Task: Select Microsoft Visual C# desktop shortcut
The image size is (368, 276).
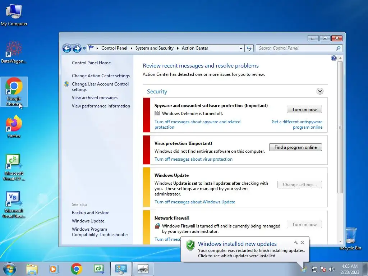Action: 14,167
